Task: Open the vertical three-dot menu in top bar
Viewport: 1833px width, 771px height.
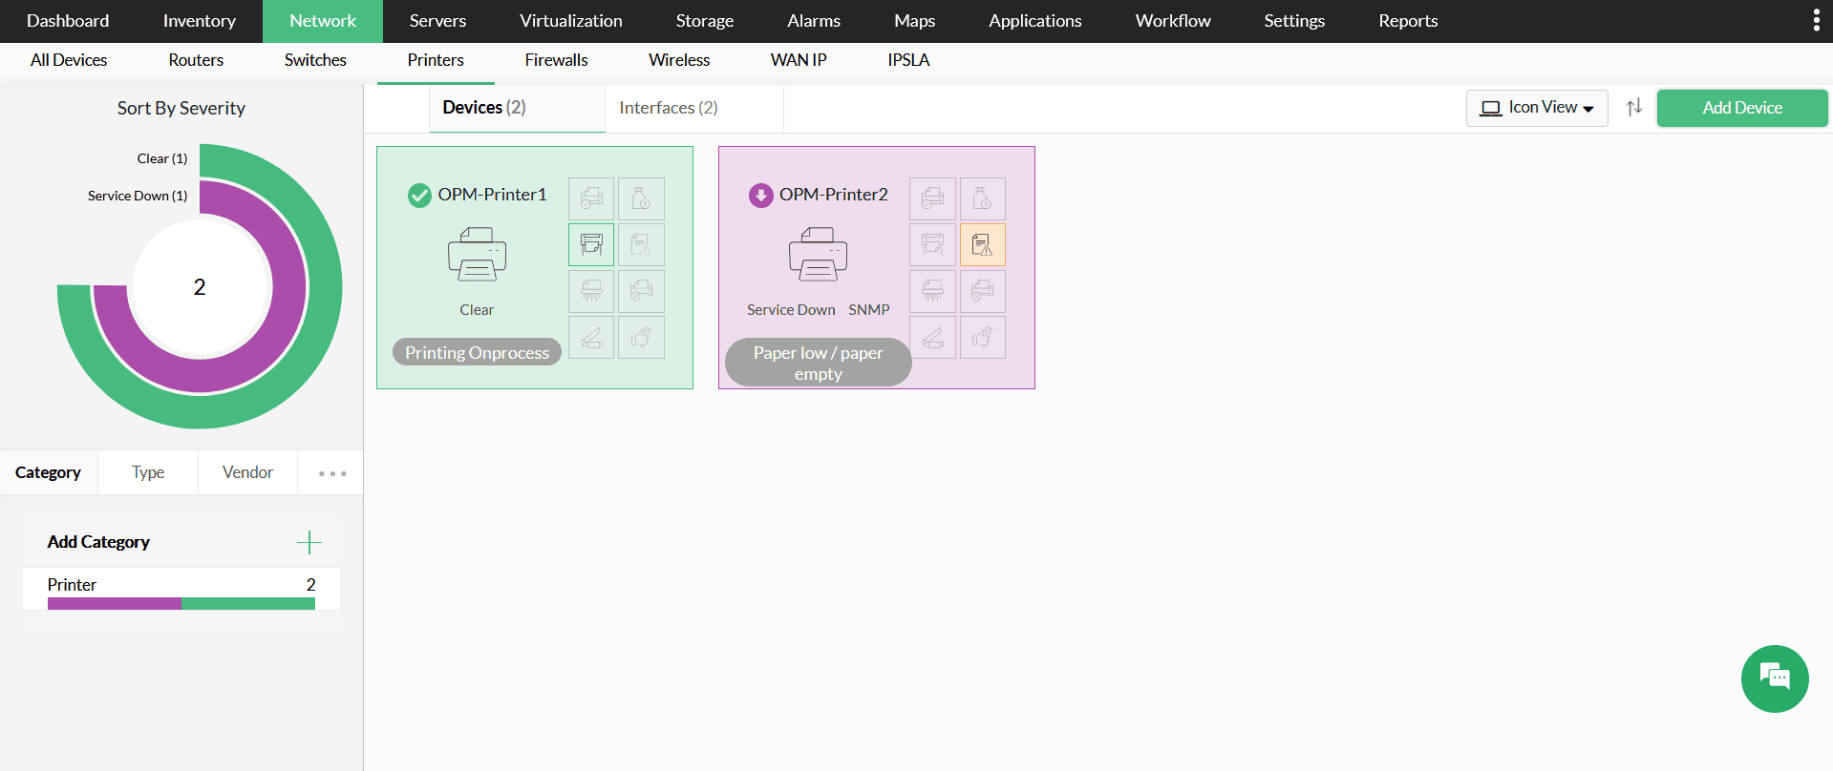Action: pyautogui.click(x=1816, y=21)
